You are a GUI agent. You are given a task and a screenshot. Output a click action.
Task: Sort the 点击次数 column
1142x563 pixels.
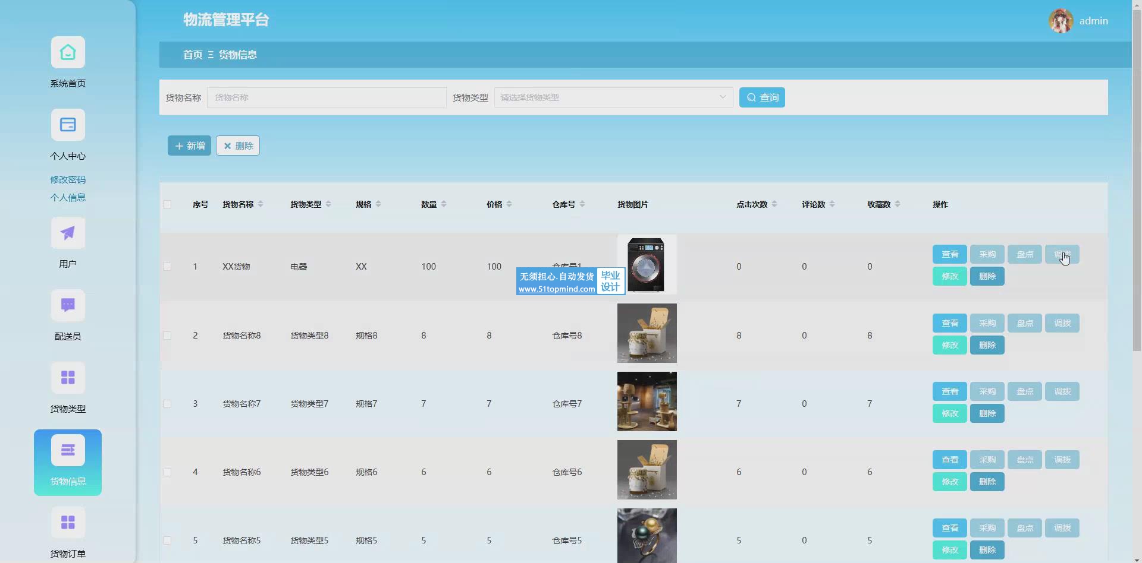tap(774, 204)
